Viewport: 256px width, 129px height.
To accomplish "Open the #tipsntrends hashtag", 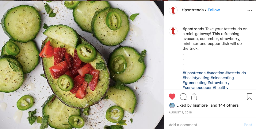I will (x=194, y=73).
